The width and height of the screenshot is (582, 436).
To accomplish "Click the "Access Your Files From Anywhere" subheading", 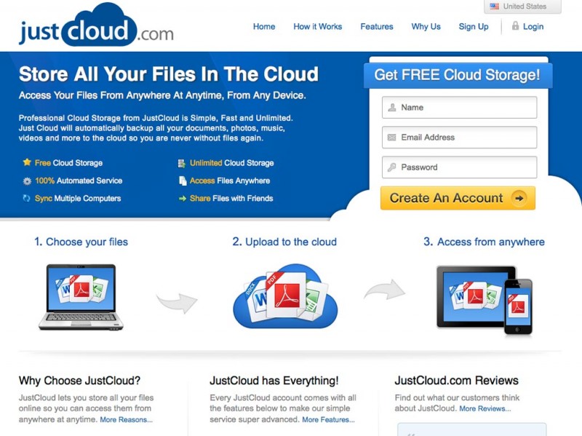I will [x=162, y=96].
